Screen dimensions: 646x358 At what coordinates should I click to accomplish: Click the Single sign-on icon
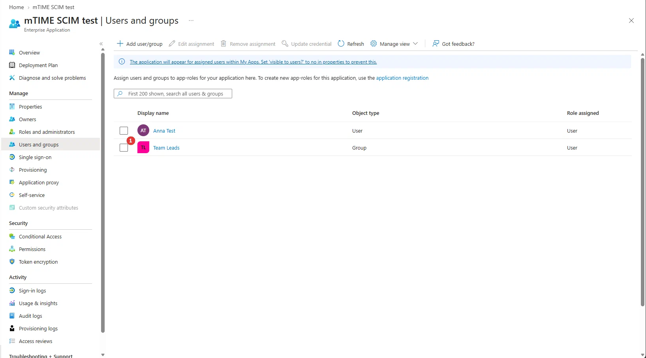(x=12, y=157)
